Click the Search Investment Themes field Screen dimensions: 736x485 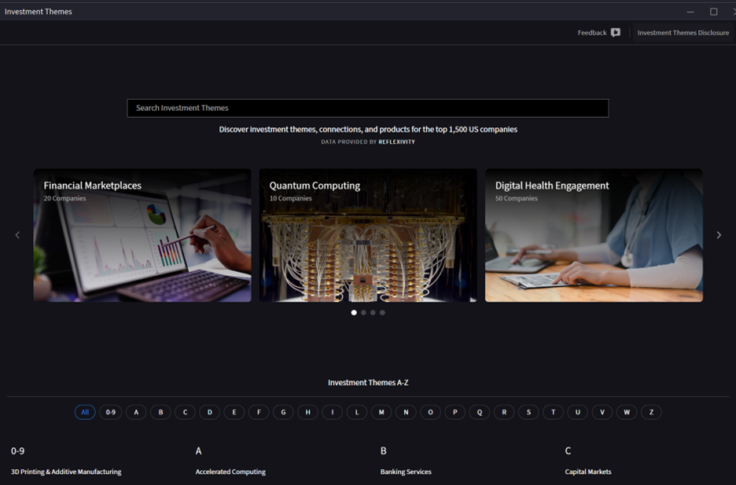point(368,108)
